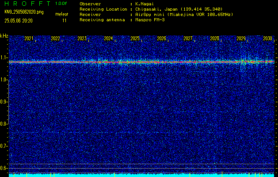Select the file name KN9_2505062020.png
This screenshot has height=177, width=278.
coord(24,12)
